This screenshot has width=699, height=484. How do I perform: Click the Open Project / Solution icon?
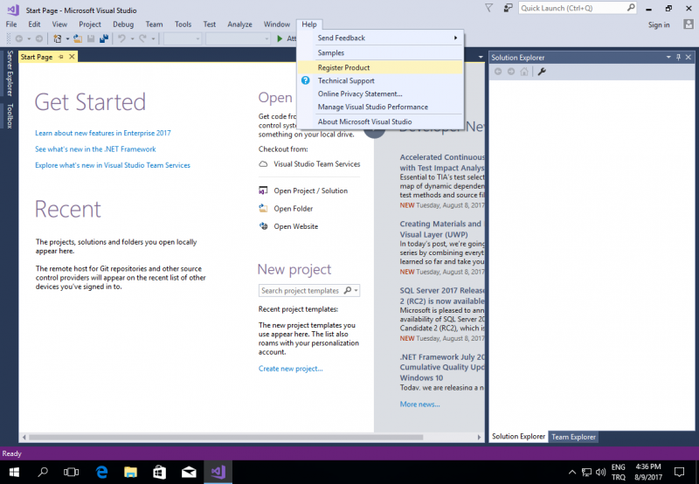264,190
